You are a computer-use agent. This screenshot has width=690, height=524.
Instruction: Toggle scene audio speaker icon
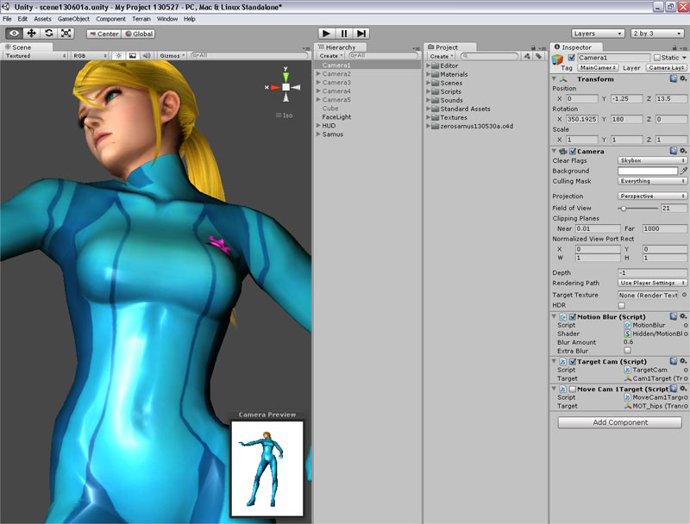click(147, 56)
